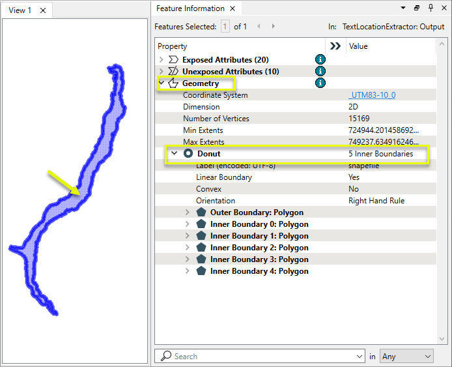Go to next selected feature arrow
This screenshot has height=367, width=452.
point(273,27)
